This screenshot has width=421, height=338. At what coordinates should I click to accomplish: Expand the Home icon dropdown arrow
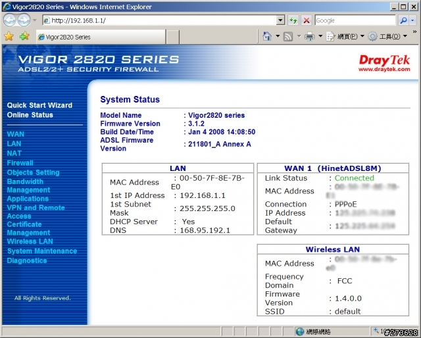[x=278, y=36]
